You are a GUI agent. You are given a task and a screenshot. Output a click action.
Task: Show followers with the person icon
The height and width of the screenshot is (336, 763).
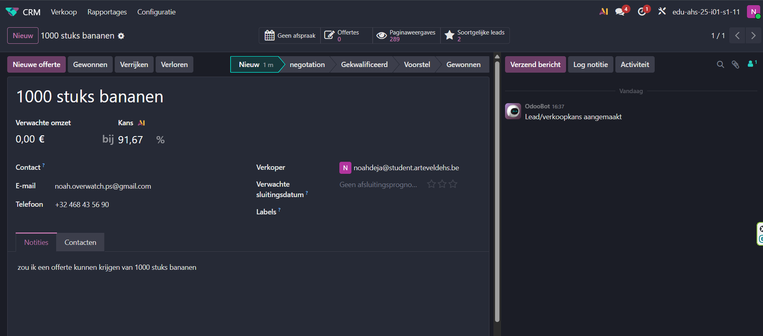[751, 64]
